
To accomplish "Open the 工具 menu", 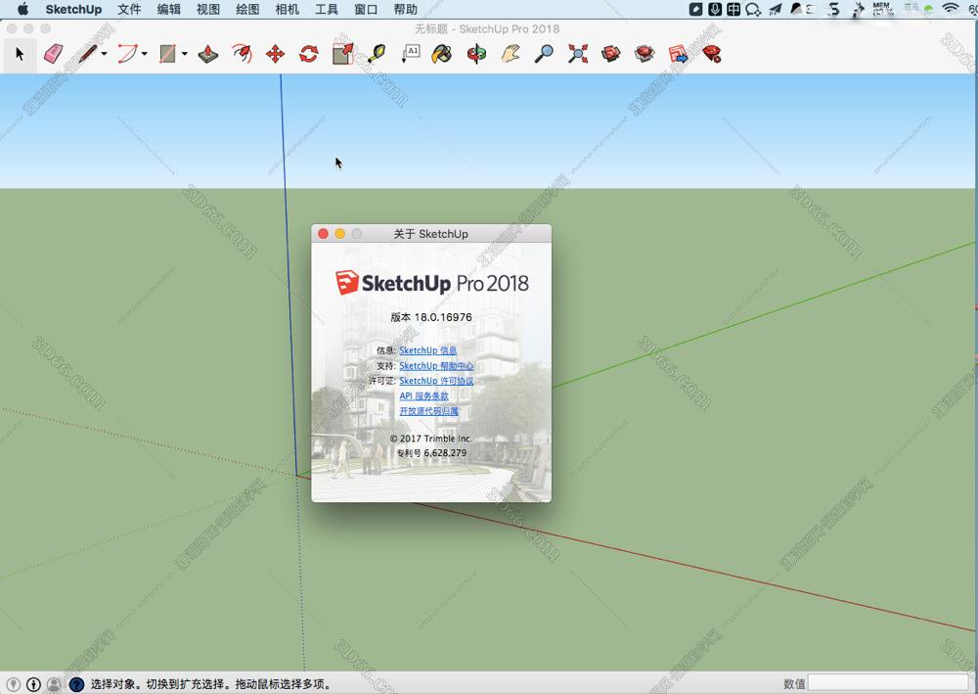I will pos(327,10).
